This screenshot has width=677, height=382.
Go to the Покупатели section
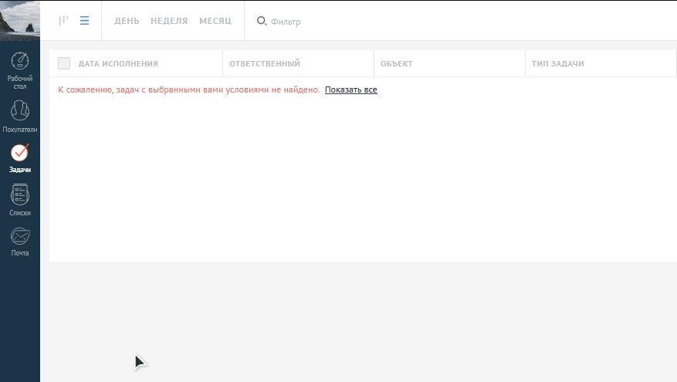[20, 112]
